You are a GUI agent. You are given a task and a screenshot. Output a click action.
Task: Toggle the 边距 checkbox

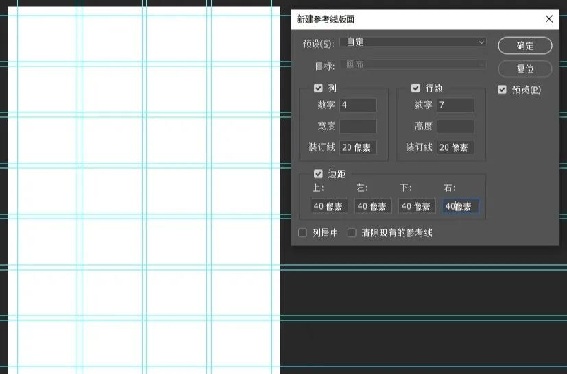pos(318,174)
